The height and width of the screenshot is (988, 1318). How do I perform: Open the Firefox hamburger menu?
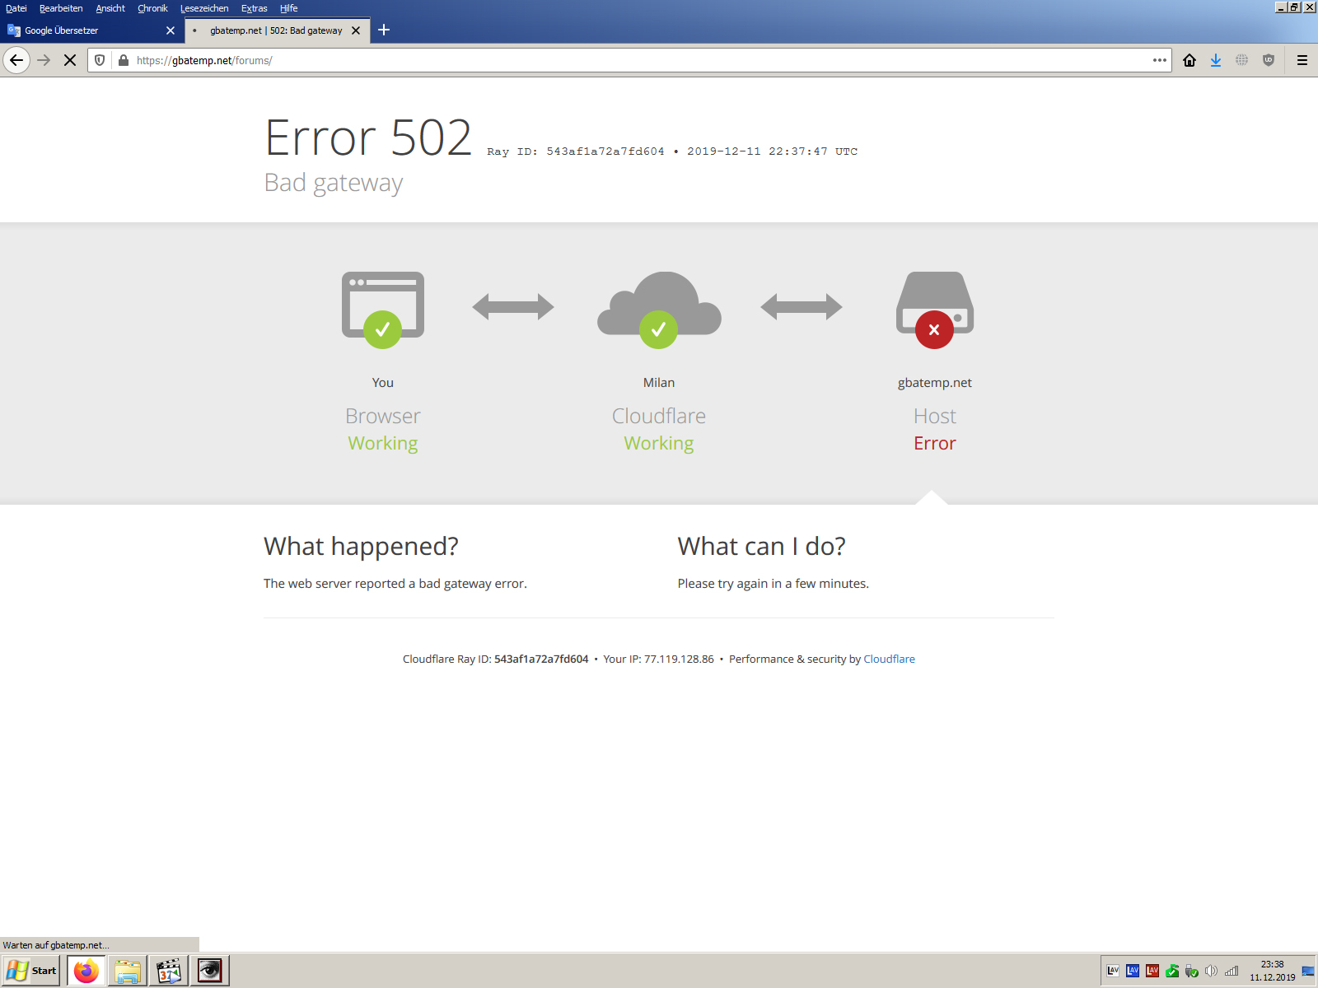tap(1302, 60)
